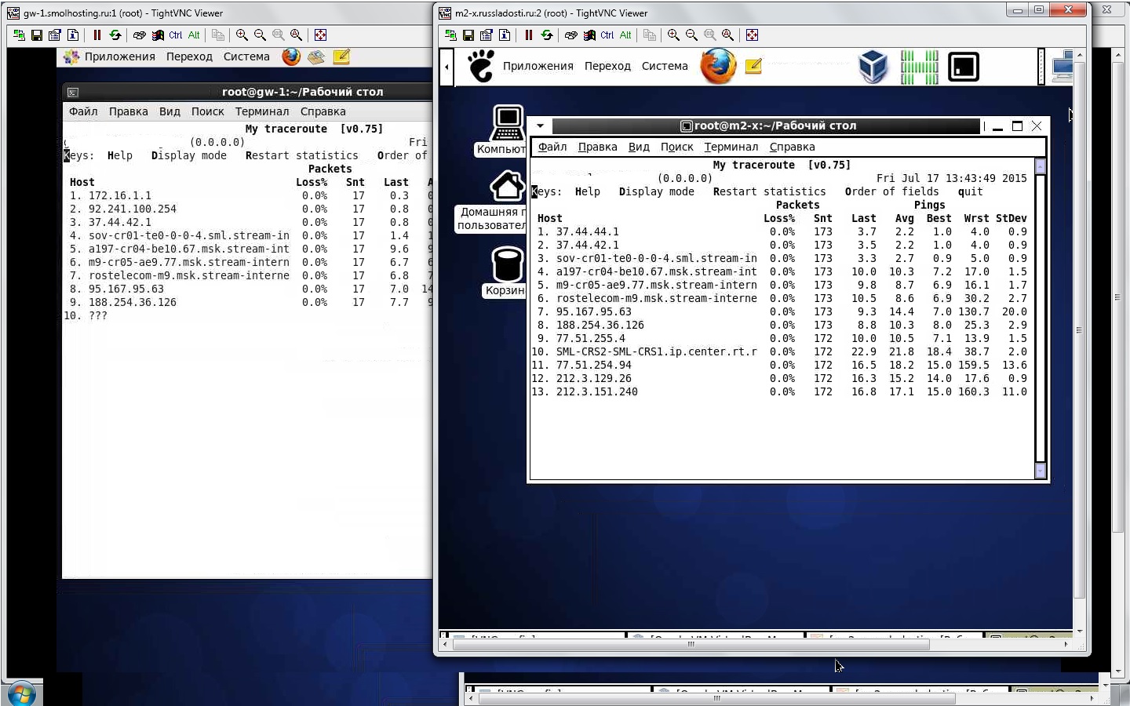Click vertical scrollbar of m2-x terminal

1041,318
